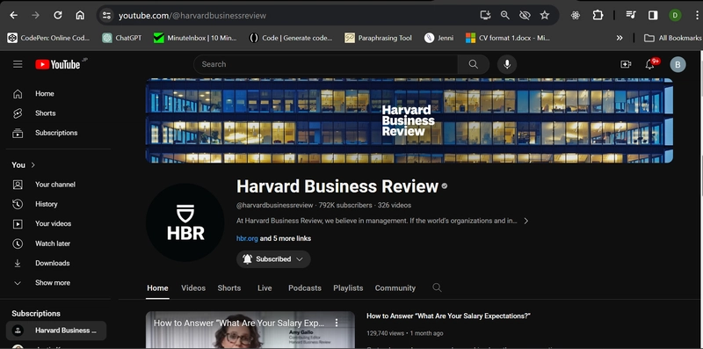
Task: Open Watch later in the sidebar
Action: pos(56,244)
